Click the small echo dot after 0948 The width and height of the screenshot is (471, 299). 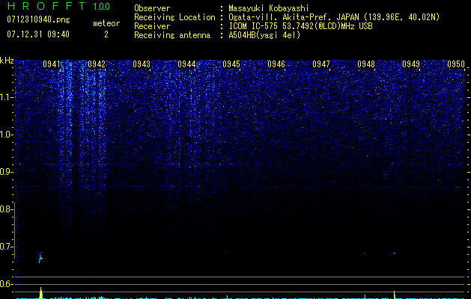[395, 253]
